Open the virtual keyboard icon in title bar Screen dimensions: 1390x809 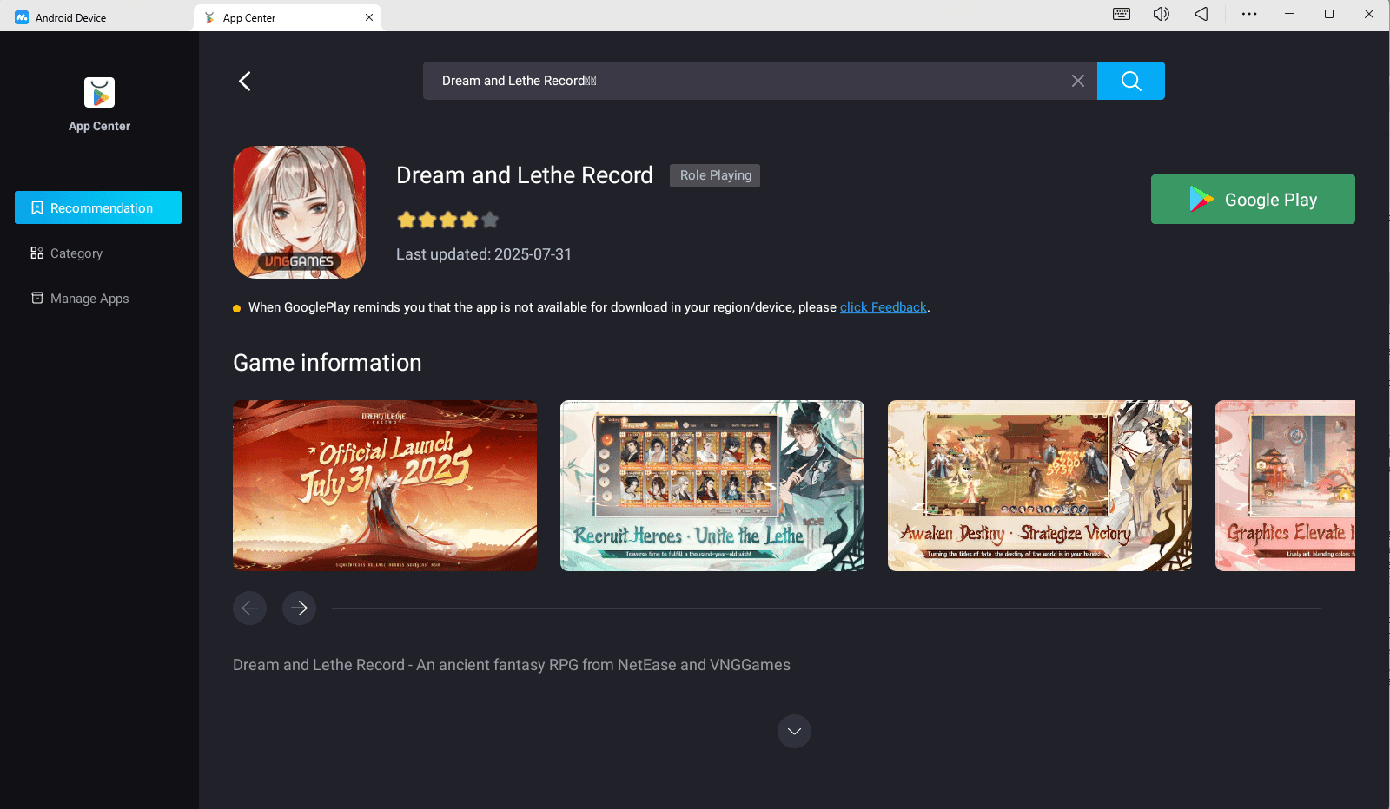[1122, 14]
